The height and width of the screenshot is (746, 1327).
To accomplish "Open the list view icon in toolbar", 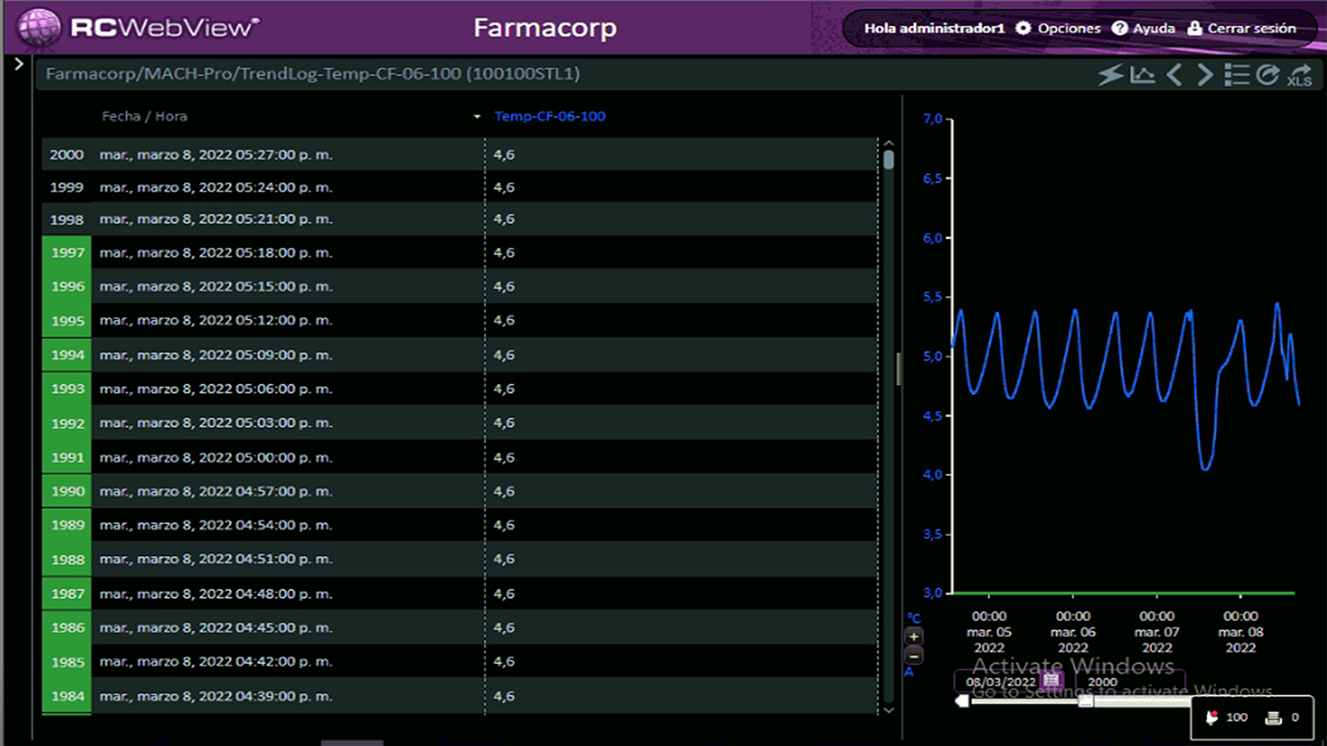I will coord(1237,75).
